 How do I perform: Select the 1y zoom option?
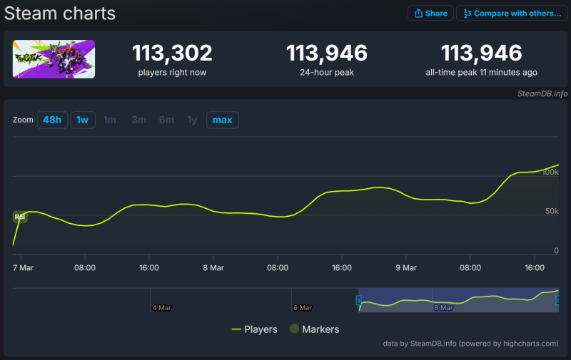[x=192, y=120]
